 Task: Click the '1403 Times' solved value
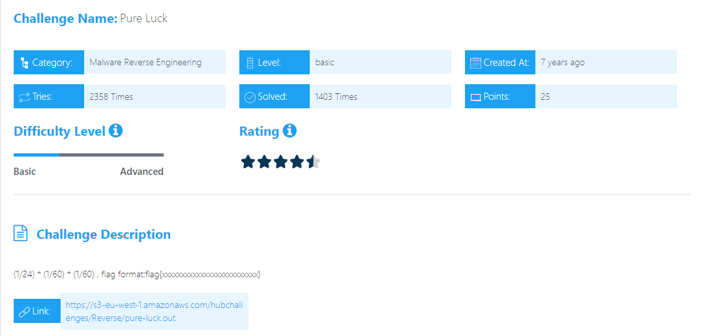point(336,97)
